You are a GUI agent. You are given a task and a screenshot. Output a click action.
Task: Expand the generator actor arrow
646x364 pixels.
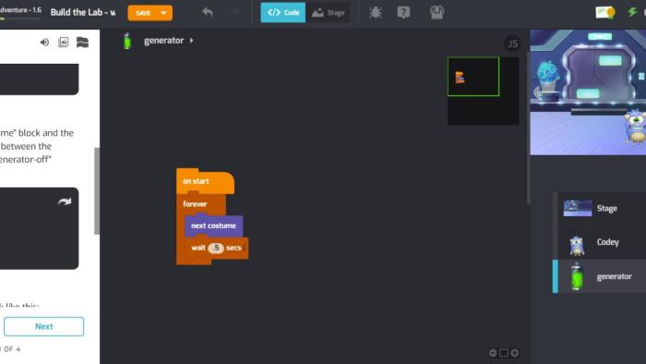coord(192,41)
